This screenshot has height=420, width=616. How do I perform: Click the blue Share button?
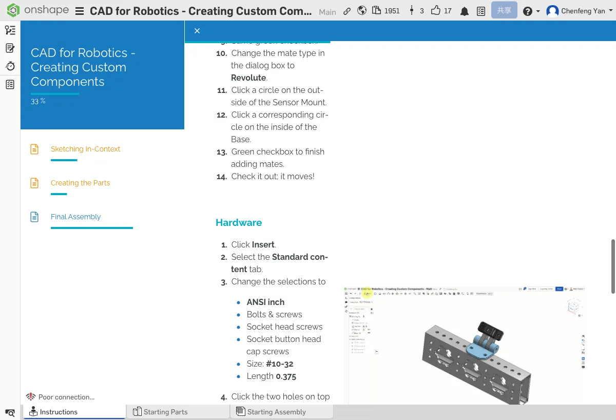[x=504, y=10]
